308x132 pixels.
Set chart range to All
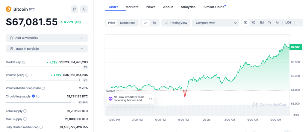[x=277, y=23]
